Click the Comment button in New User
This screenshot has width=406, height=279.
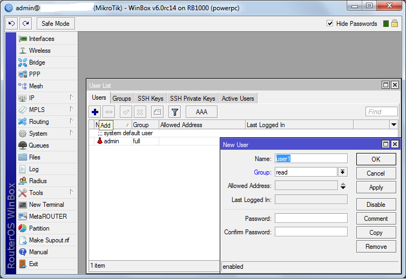(x=376, y=219)
